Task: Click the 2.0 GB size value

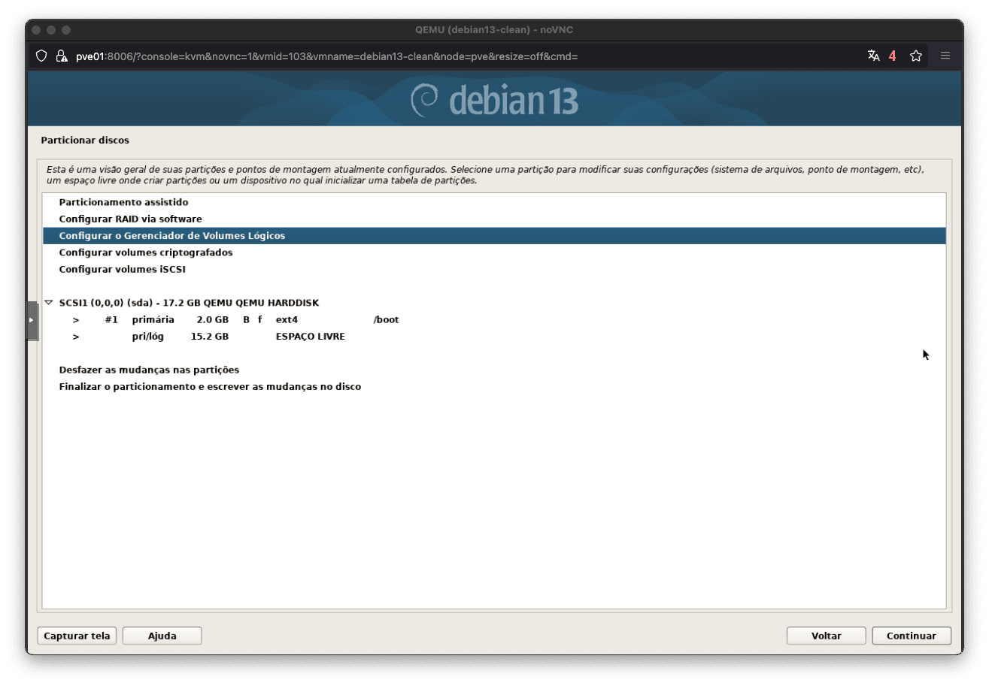Action: click(x=212, y=319)
